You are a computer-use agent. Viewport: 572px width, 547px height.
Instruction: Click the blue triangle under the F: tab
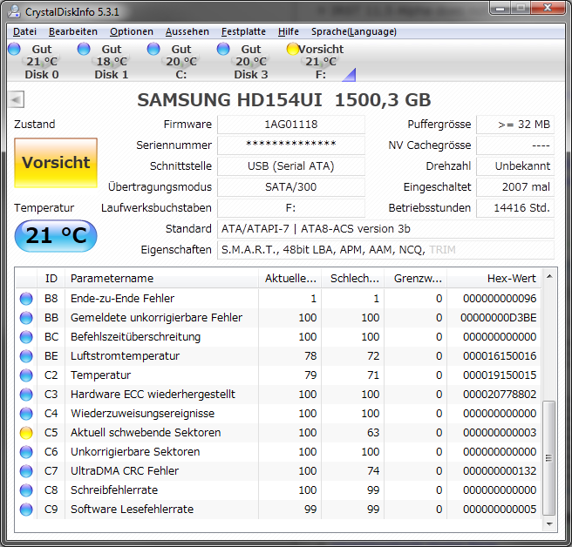tap(349, 75)
